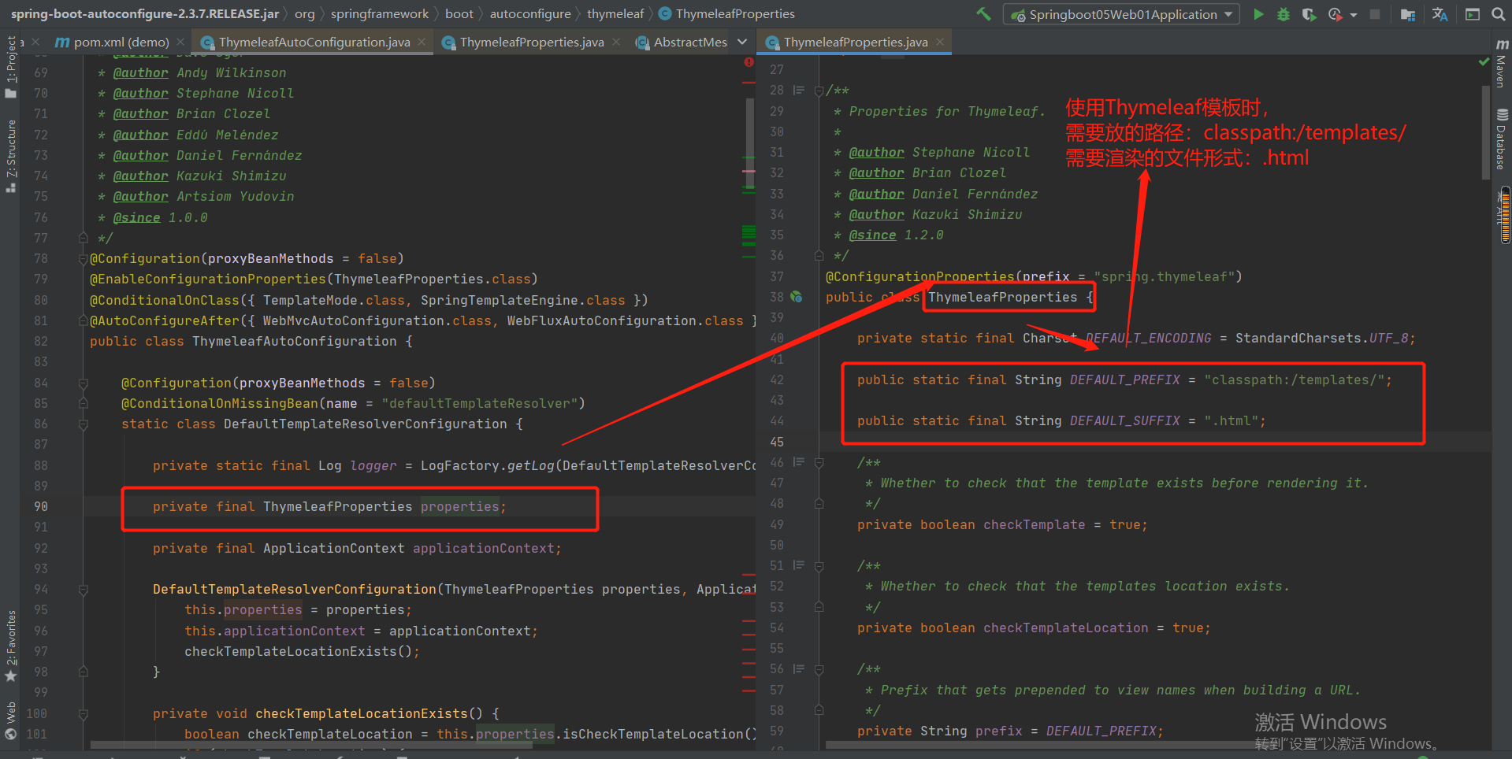Click DEFAULT_SUFFIX constant on line 44
The width and height of the screenshot is (1512, 759).
point(1124,420)
